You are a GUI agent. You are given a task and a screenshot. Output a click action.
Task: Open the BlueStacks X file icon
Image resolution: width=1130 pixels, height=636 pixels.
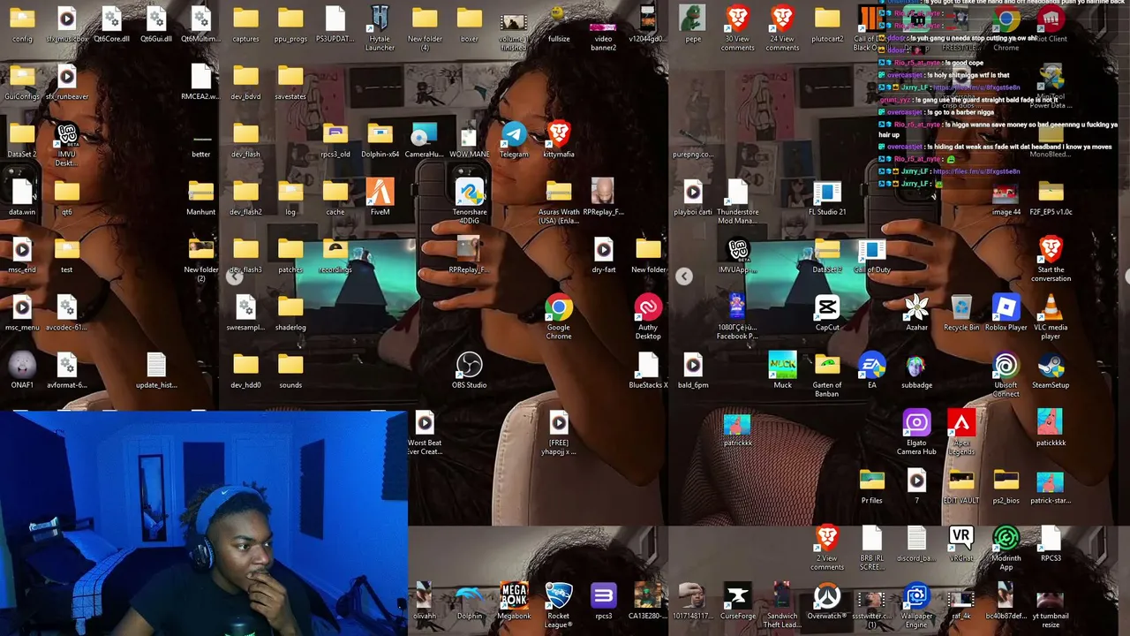pos(647,365)
